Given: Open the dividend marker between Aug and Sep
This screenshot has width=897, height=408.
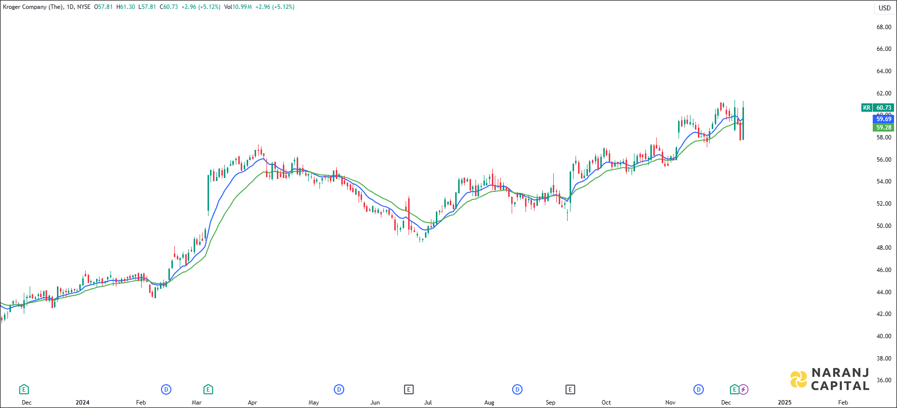Looking at the screenshot, I should coord(517,390).
